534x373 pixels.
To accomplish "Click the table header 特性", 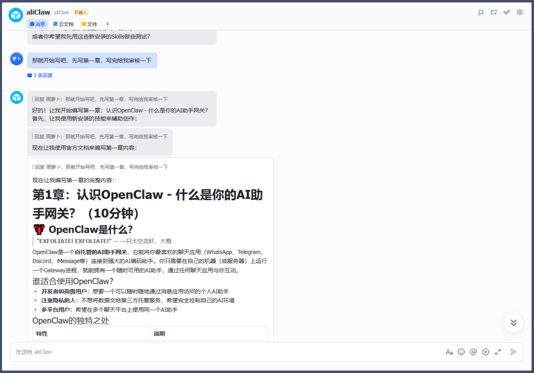I will coord(91,334).
